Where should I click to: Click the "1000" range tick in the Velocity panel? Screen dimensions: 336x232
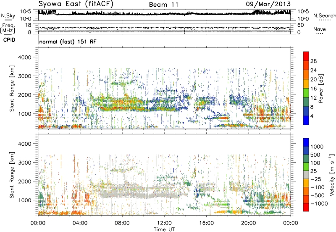pos(24,200)
